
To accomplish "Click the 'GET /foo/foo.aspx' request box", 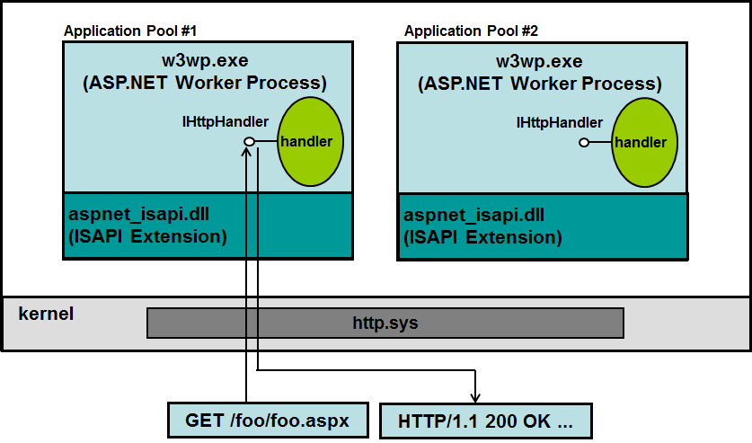I will click(x=268, y=421).
